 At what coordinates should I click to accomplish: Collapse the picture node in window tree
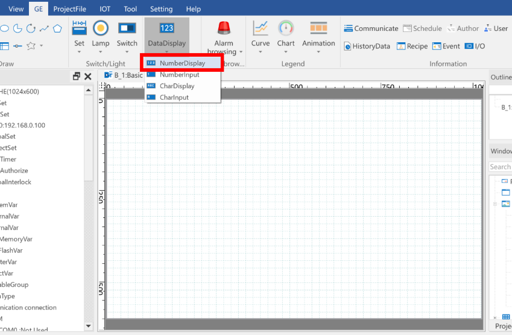495,204
